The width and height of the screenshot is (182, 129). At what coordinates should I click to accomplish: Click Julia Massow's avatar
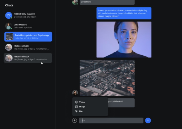coord(9,26)
